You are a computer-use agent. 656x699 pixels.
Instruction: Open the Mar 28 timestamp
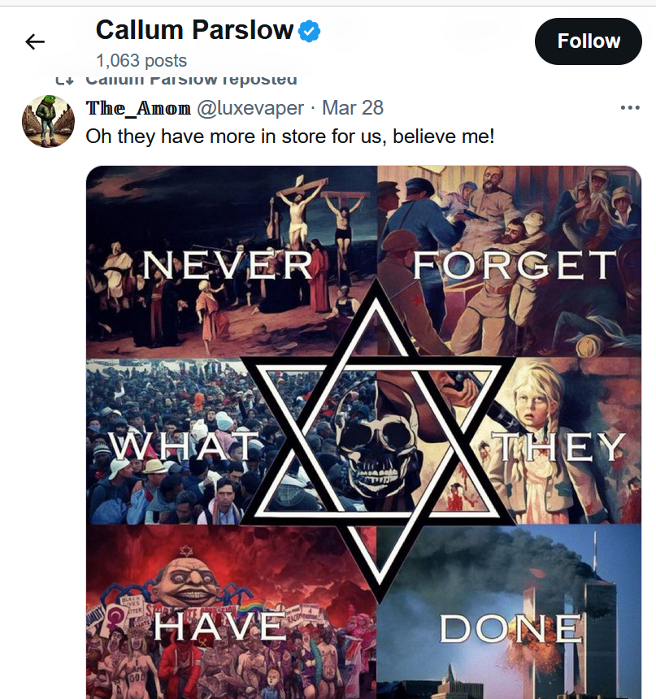tap(353, 108)
